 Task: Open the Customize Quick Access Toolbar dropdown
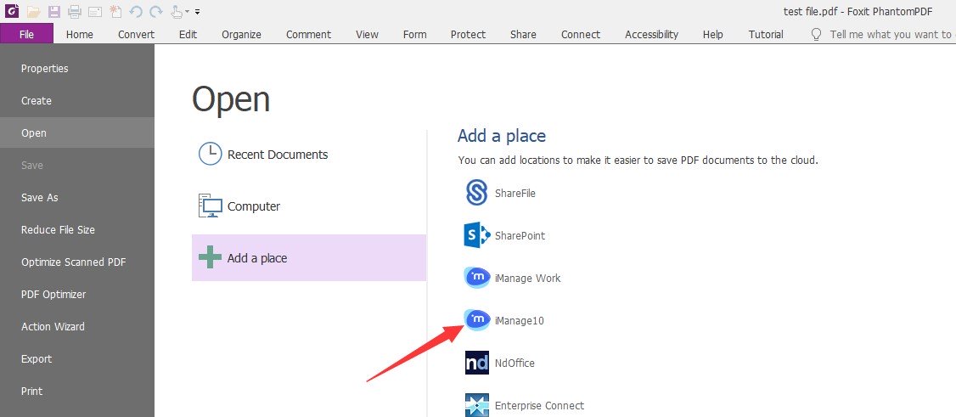point(198,12)
